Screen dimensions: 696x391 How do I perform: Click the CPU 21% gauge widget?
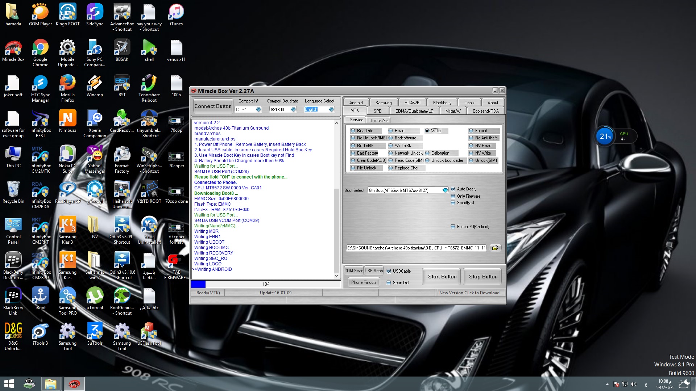605,137
